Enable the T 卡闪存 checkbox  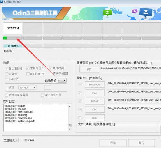tap(6, 80)
